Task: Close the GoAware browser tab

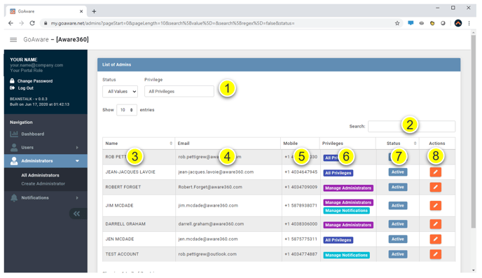Action: [x=81, y=11]
